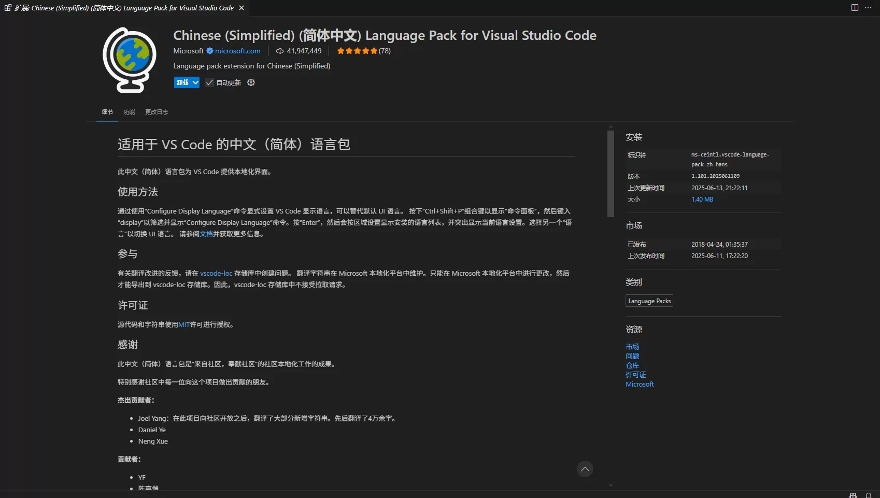Viewport: 880px width, 498px height.
Task: Toggle the 自动更新 checkbox
Action: [x=209, y=82]
